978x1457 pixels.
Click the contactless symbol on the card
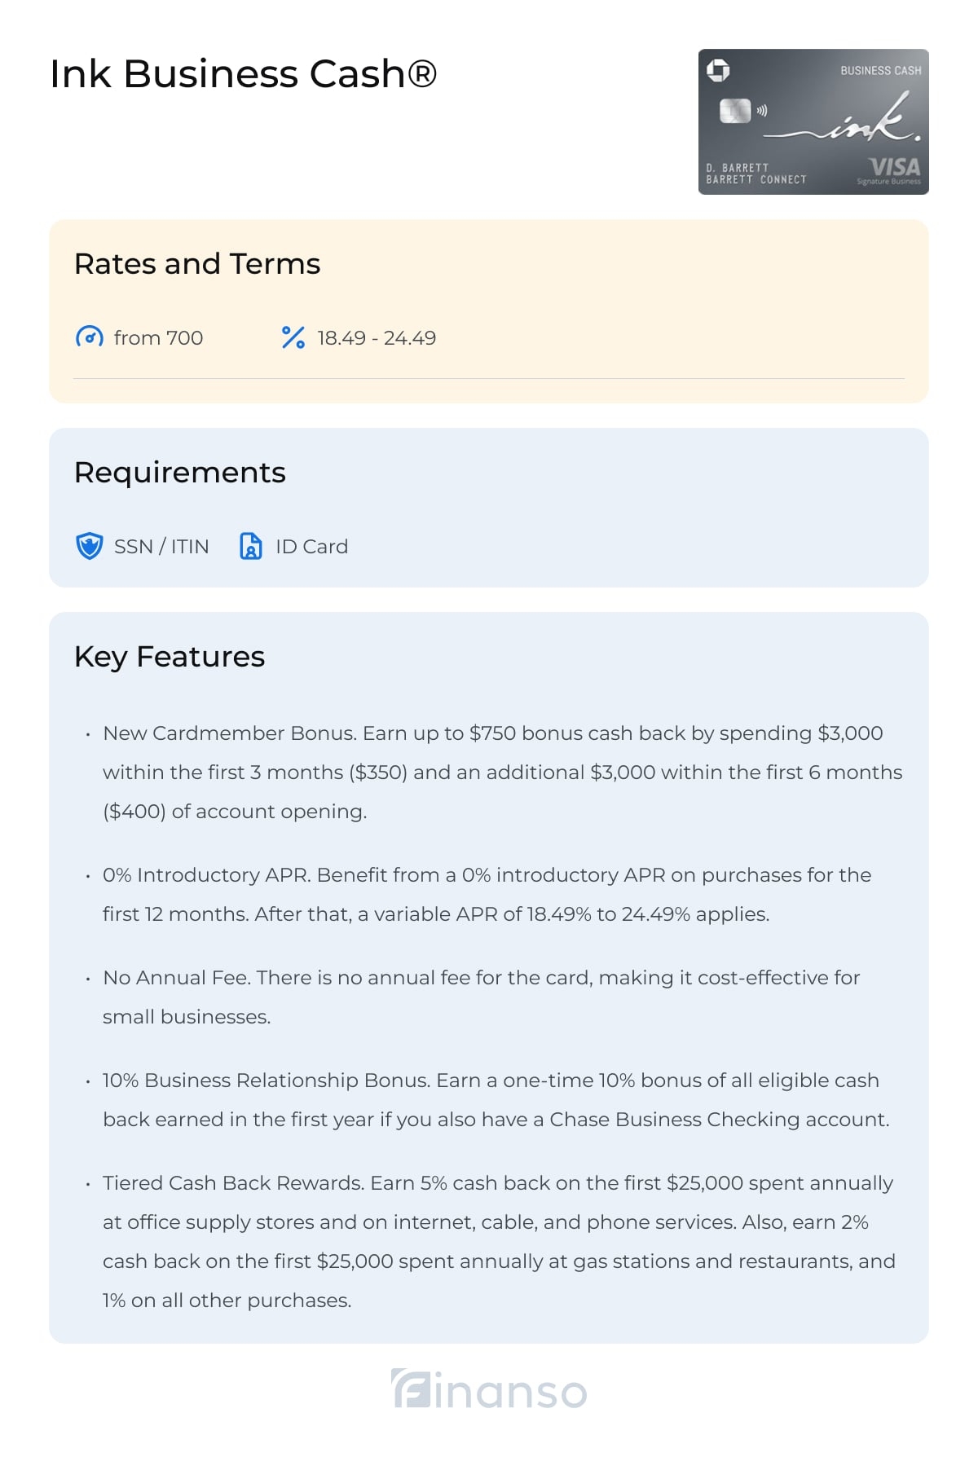tap(762, 110)
